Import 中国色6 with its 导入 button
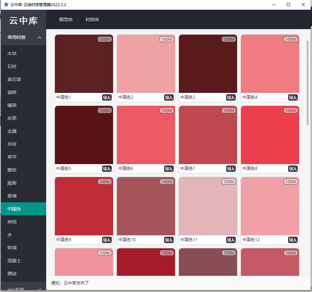The width and height of the screenshot is (312, 292). point(169,169)
